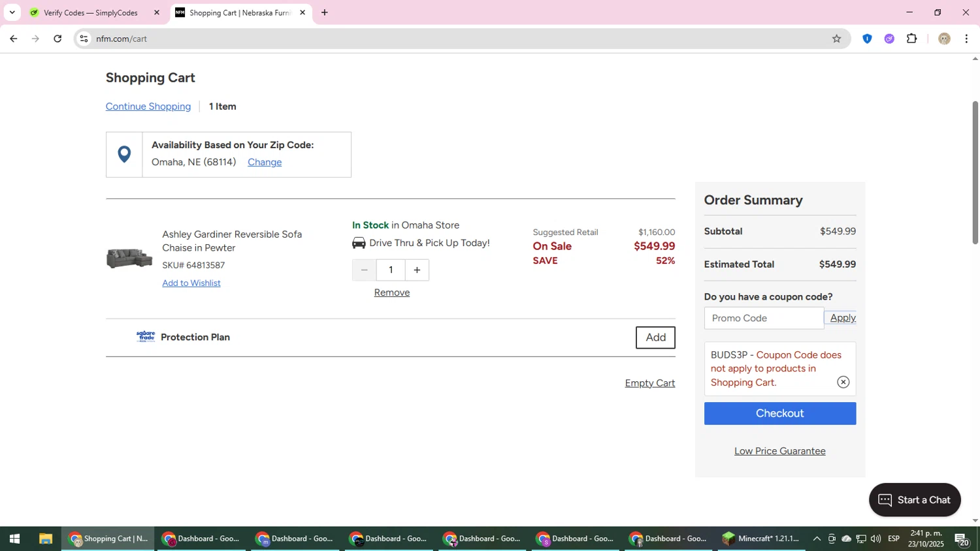This screenshot has height=551, width=980.
Task: Open the Ashley Gardiner sofa thumbnail
Action: pyautogui.click(x=129, y=258)
